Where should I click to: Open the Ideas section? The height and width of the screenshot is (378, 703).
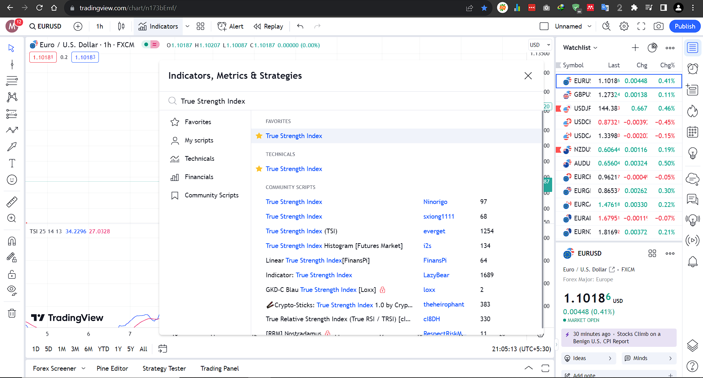[x=588, y=358]
